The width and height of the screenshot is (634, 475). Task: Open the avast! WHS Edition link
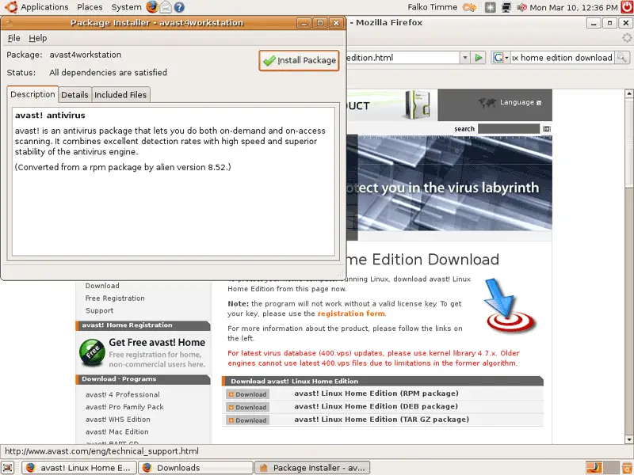pos(117,420)
